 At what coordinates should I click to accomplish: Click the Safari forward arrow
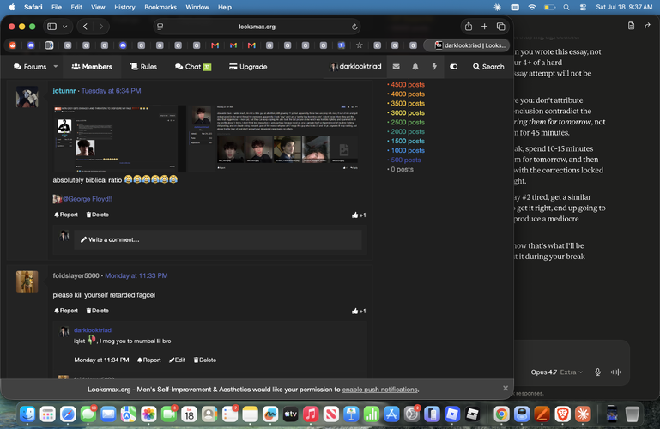(x=101, y=27)
